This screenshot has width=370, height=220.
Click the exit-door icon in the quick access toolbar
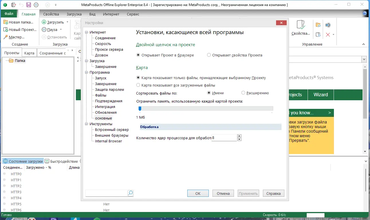coord(13,5)
